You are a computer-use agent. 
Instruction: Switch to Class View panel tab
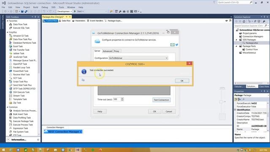click(264, 87)
